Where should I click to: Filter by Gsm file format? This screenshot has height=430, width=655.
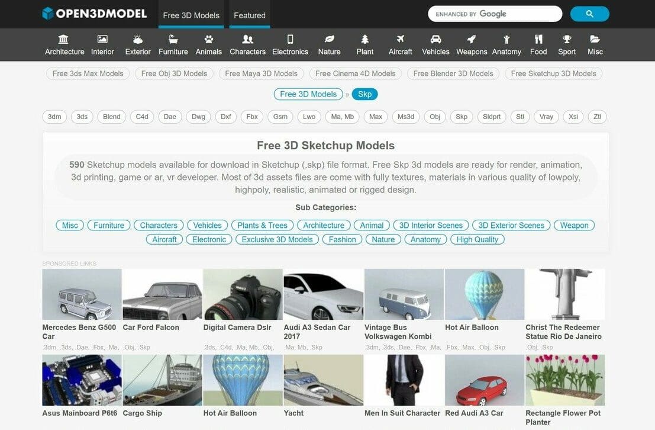point(280,117)
